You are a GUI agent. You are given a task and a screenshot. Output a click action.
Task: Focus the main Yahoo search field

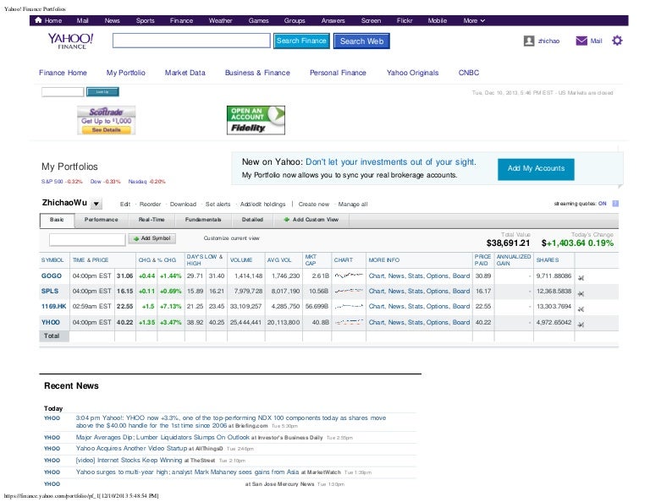(x=191, y=41)
